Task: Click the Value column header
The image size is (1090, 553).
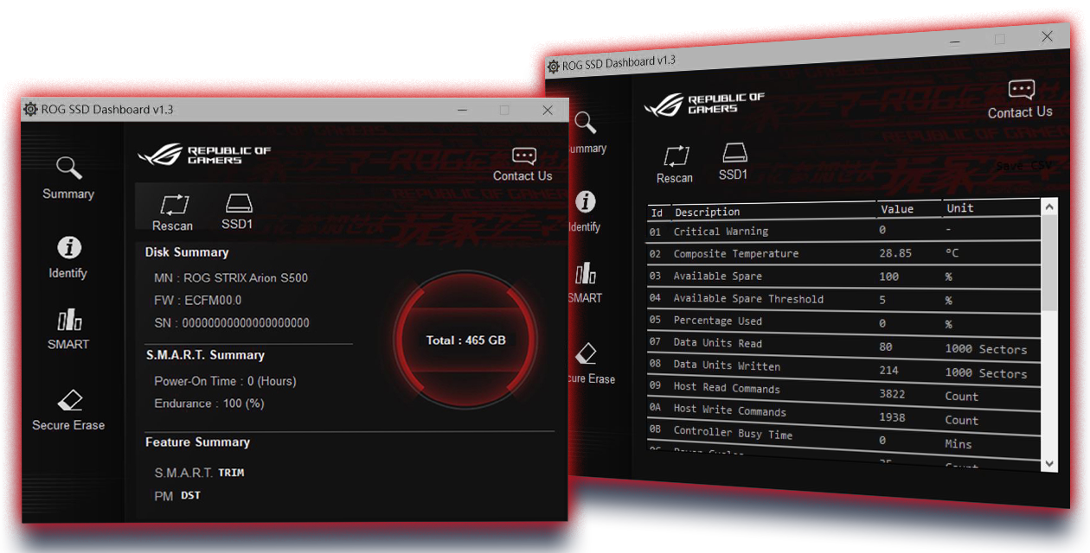Action: (x=897, y=209)
